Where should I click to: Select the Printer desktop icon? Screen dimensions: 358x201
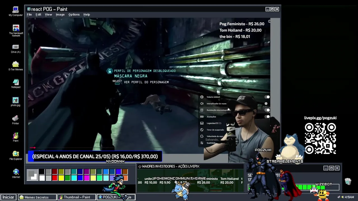[16, 120]
